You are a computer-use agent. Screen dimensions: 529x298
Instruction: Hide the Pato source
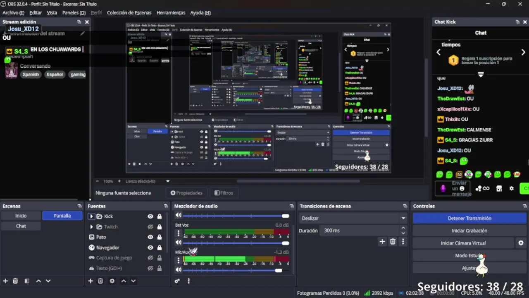coord(150,237)
